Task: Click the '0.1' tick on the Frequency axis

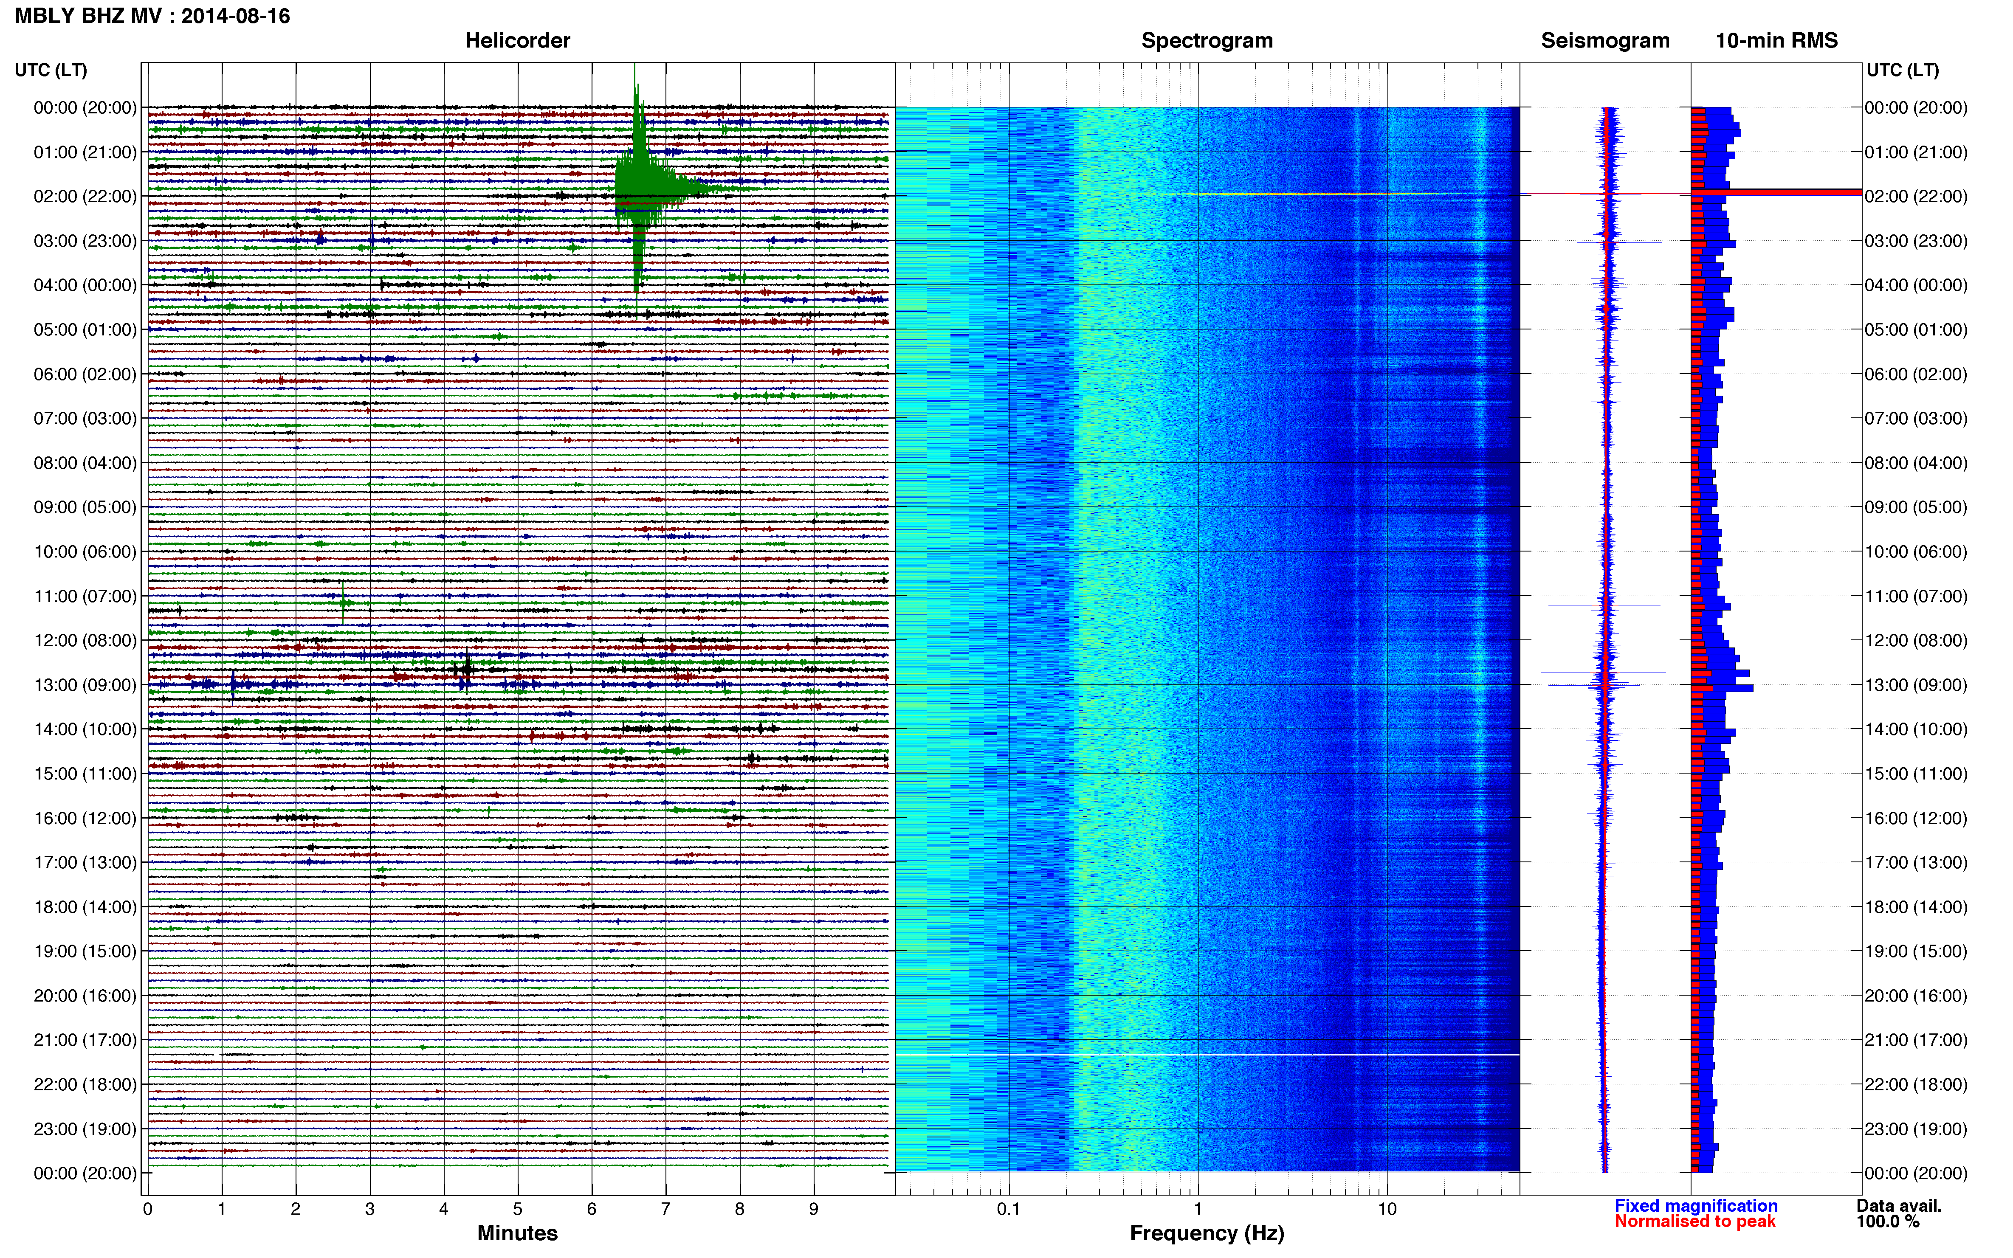Action: (1009, 1209)
